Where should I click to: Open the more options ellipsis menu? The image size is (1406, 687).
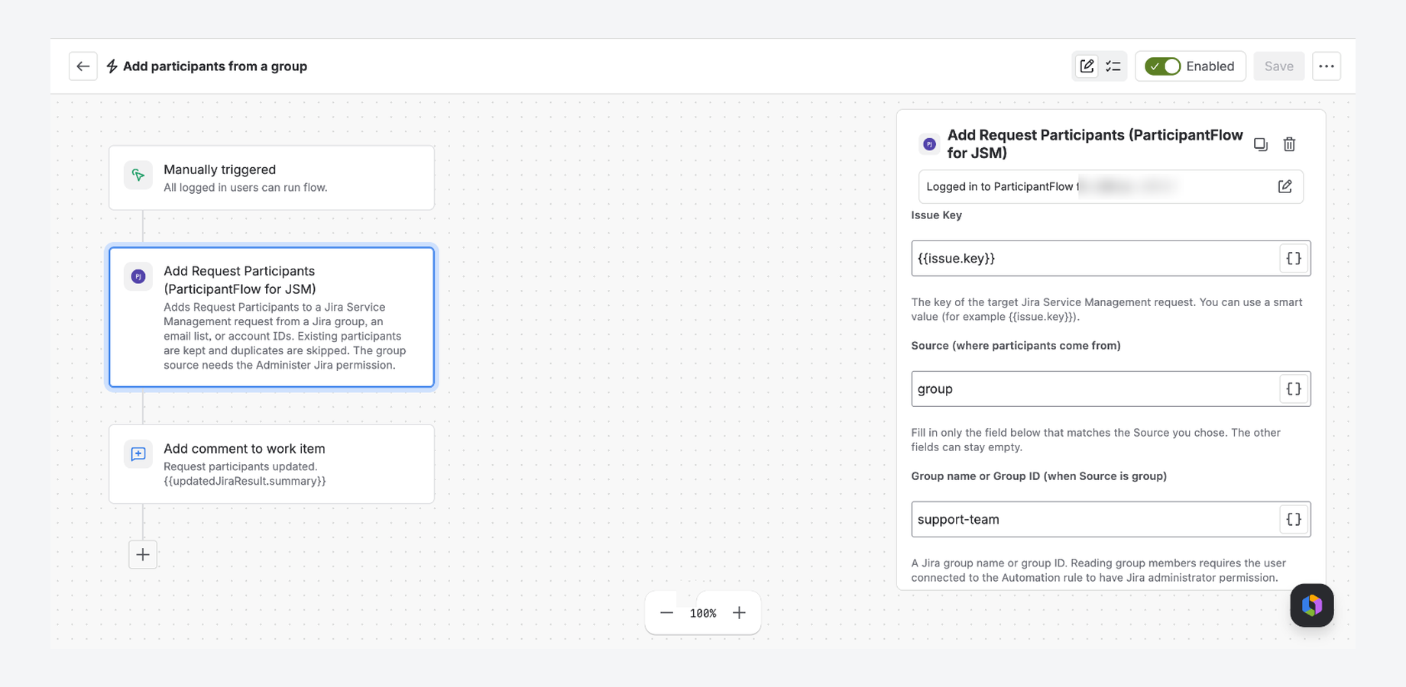1327,66
